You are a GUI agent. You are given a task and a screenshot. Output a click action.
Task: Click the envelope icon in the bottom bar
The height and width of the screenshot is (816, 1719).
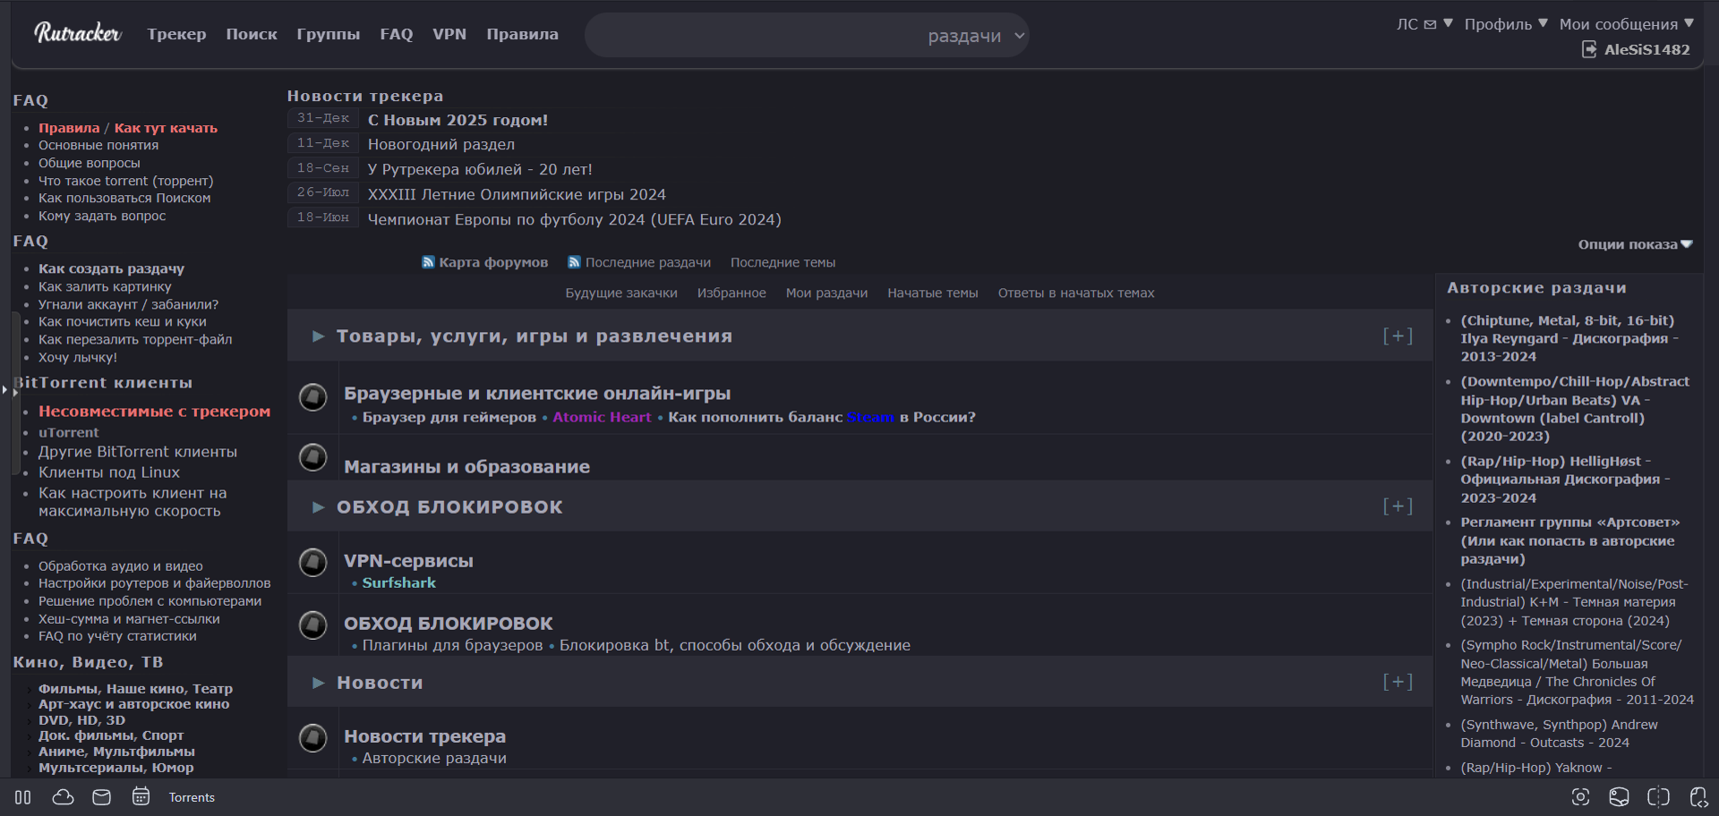click(101, 796)
